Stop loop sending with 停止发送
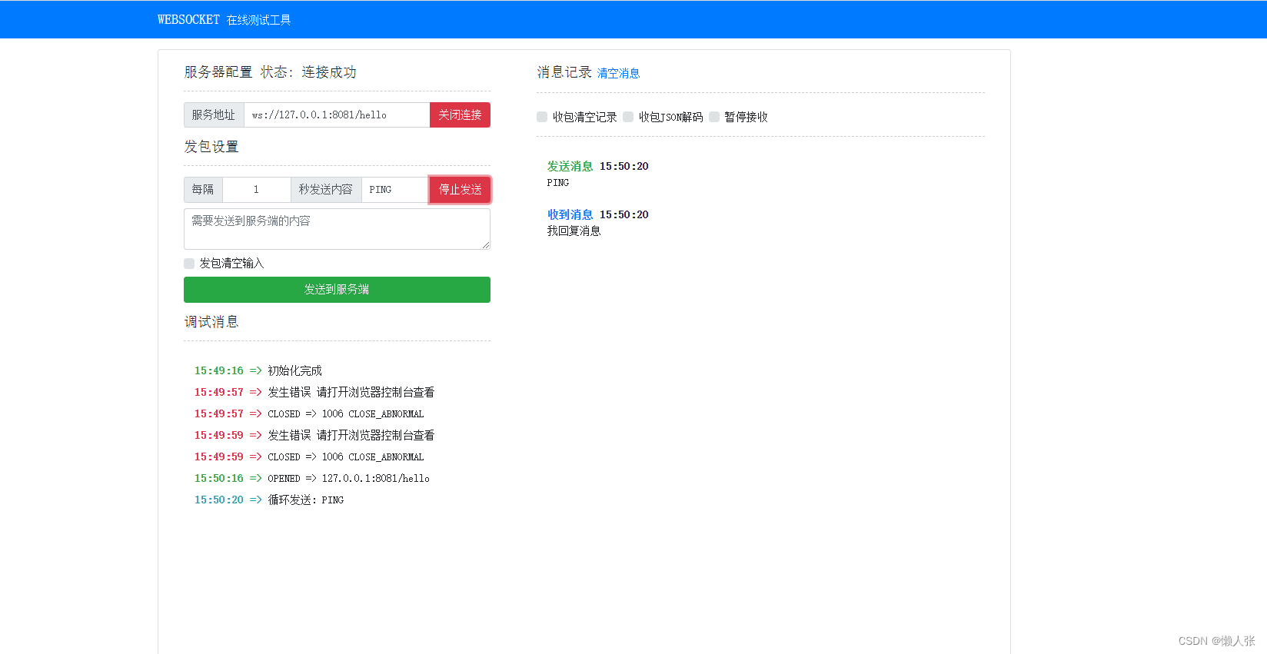Viewport: 1267px width, 654px height. point(460,190)
